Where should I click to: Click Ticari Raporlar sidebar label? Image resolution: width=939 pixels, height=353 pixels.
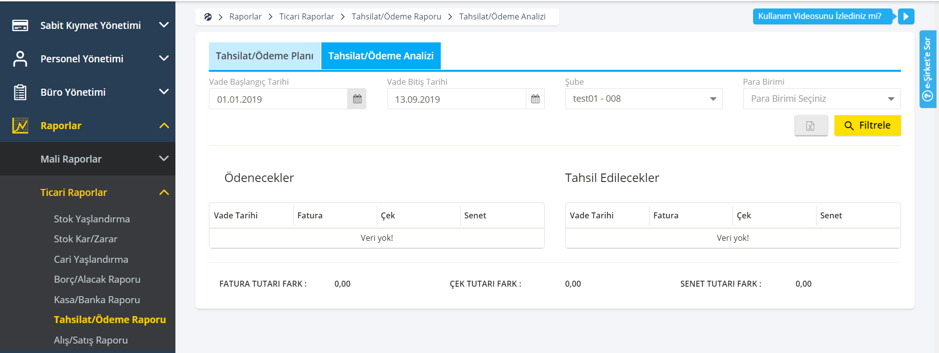click(73, 192)
